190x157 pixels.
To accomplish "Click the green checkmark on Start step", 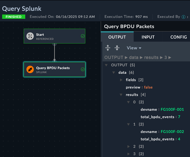I will click(x=83, y=36).
